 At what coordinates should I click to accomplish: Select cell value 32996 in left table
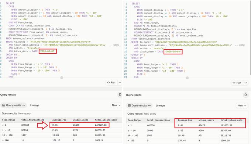point(24,130)
